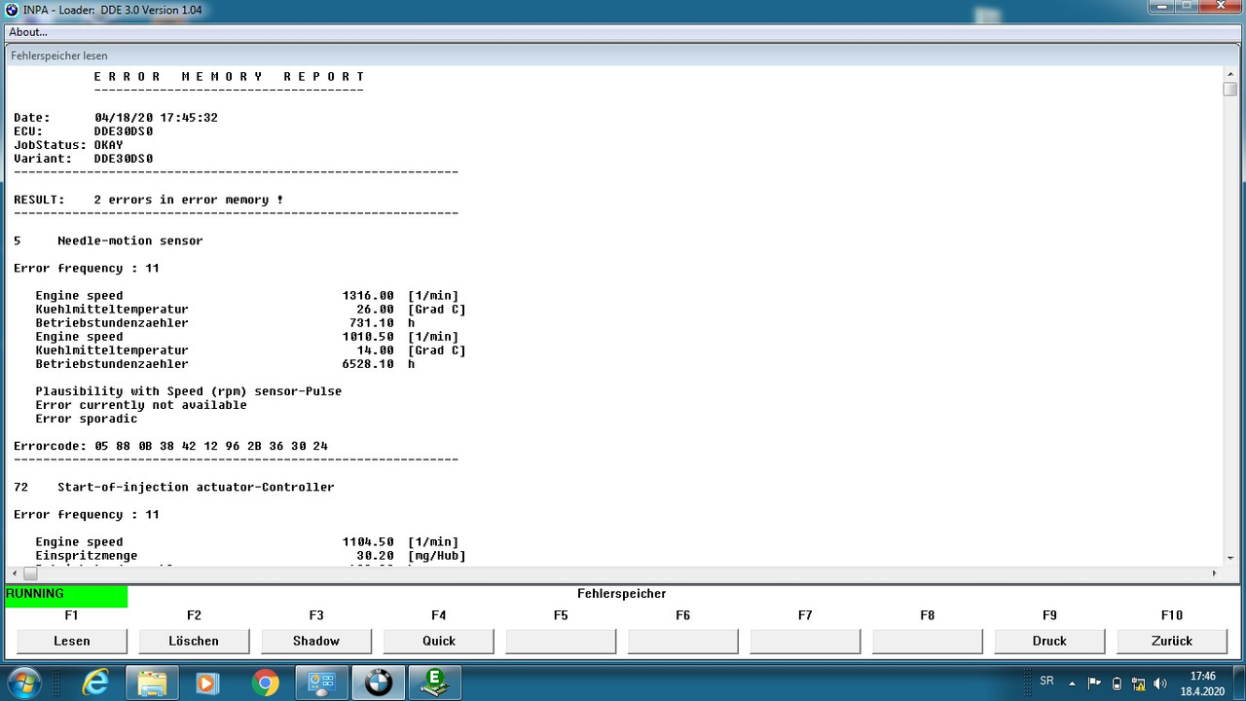Image resolution: width=1246 pixels, height=701 pixels.
Task: Click the 'ERROR MEMORY REPORT' heading
Action: (x=229, y=76)
